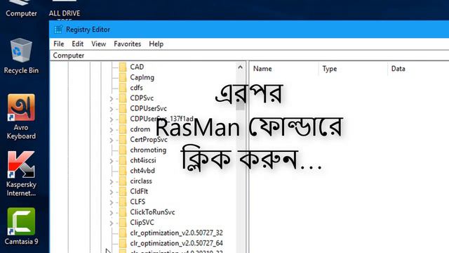The image size is (449, 253).
Task: Launch Kaspersky Internet Security shortcut
Action: pyautogui.click(x=21, y=174)
